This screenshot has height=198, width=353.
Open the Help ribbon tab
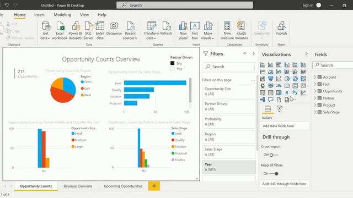tap(101, 15)
